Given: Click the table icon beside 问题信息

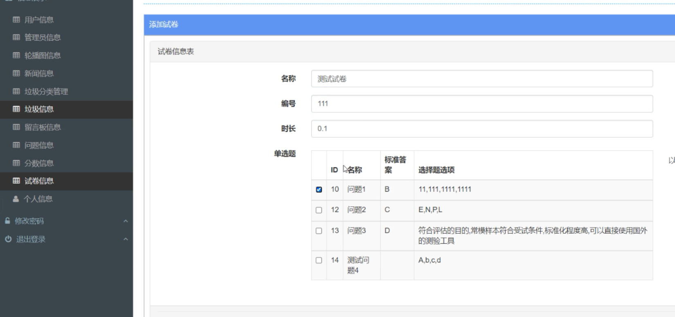Looking at the screenshot, I should pyautogui.click(x=16, y=145).
